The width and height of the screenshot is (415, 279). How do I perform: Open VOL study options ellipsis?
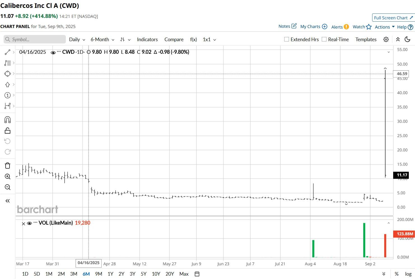[x=35, y=223]
